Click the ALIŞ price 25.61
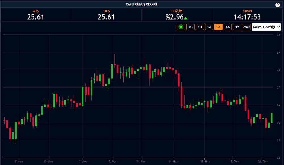Image resolution: width=284 pixels, height=165 pixels. click(35, 17)
